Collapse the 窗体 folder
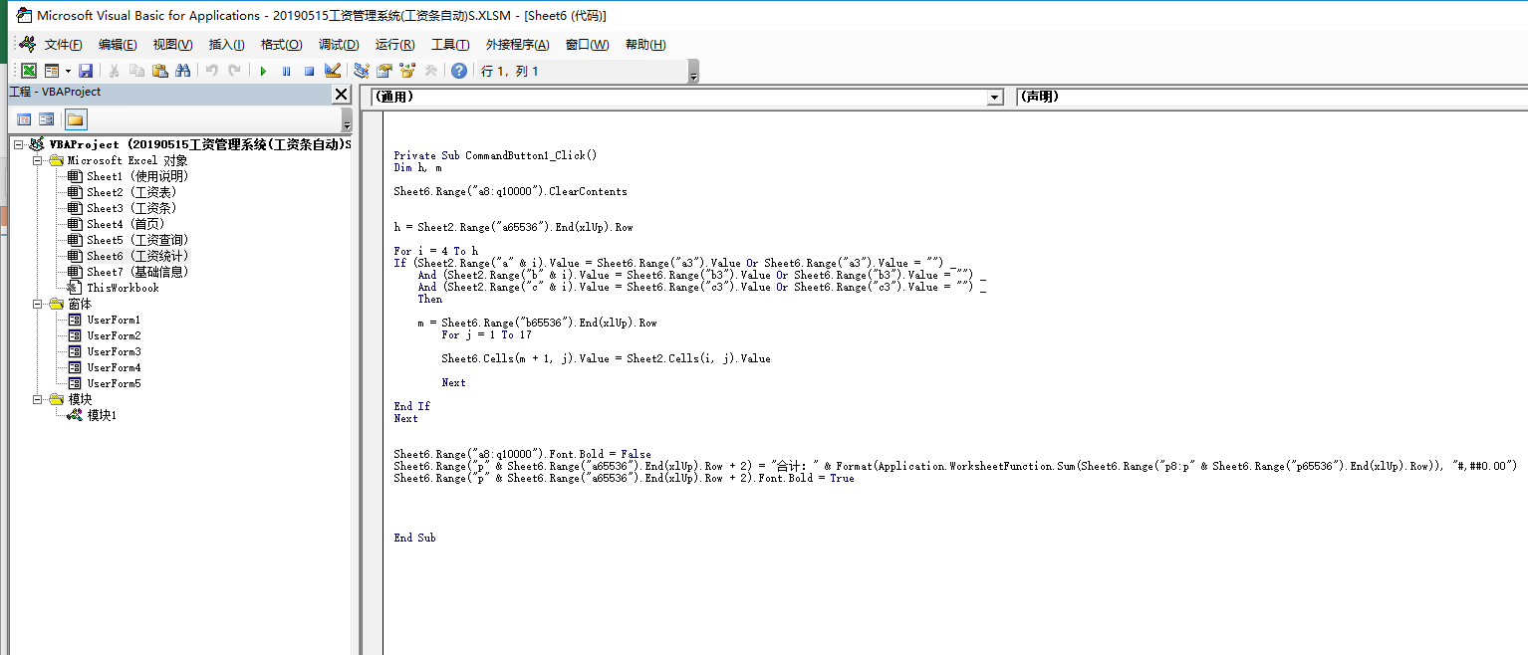 coord(38,304)
